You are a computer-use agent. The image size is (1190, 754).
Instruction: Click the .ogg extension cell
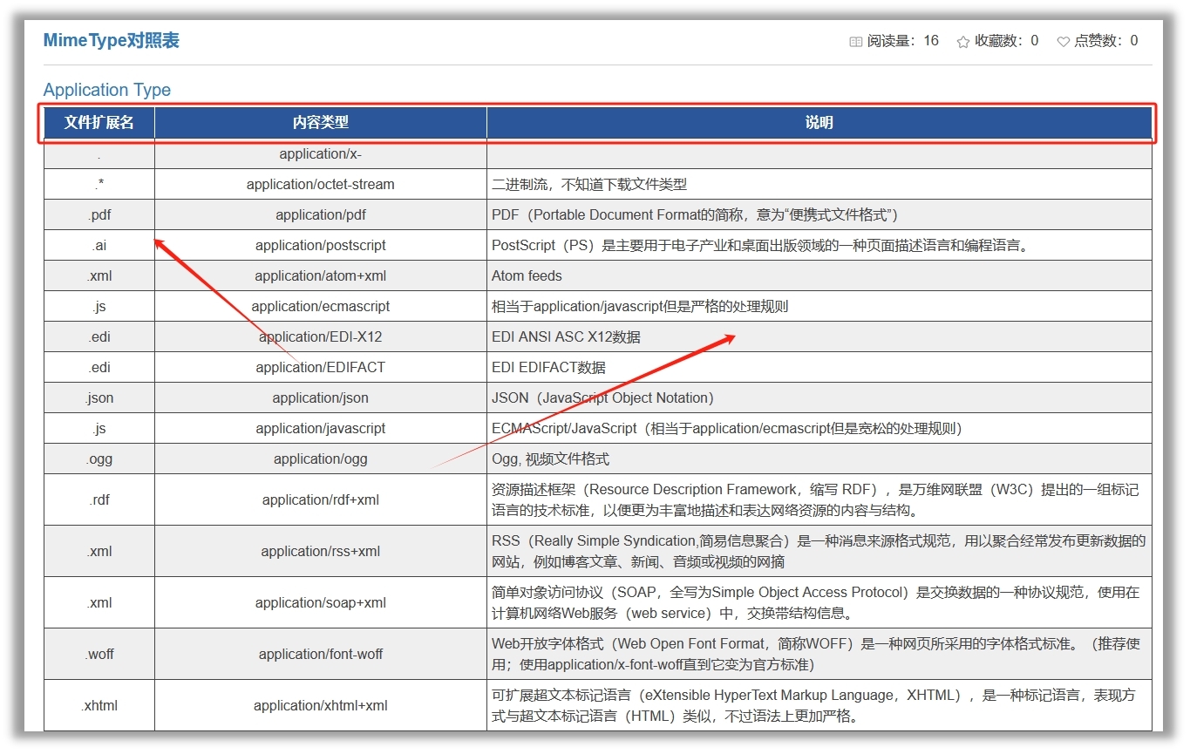point(99,459)
